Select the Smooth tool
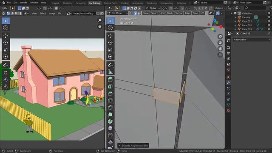Screen dimensions: 272x153 tap(110, 128)
